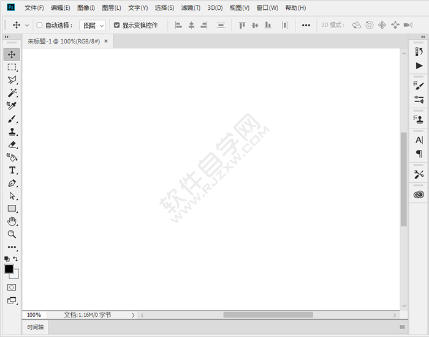Enable the 自动选择 checkbox
Screen dimensions: 429x337
39,25
